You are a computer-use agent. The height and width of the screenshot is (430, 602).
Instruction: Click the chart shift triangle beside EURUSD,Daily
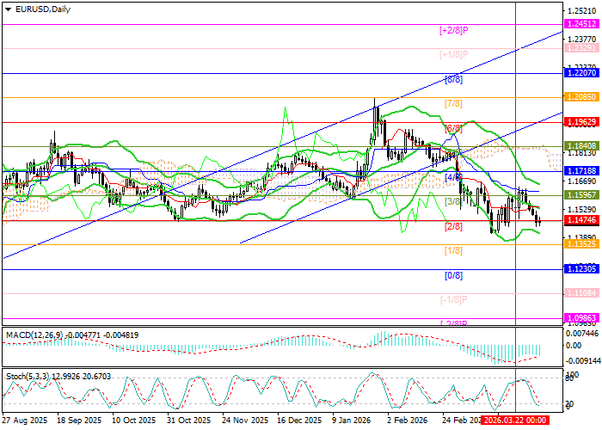tap(5, 9)
